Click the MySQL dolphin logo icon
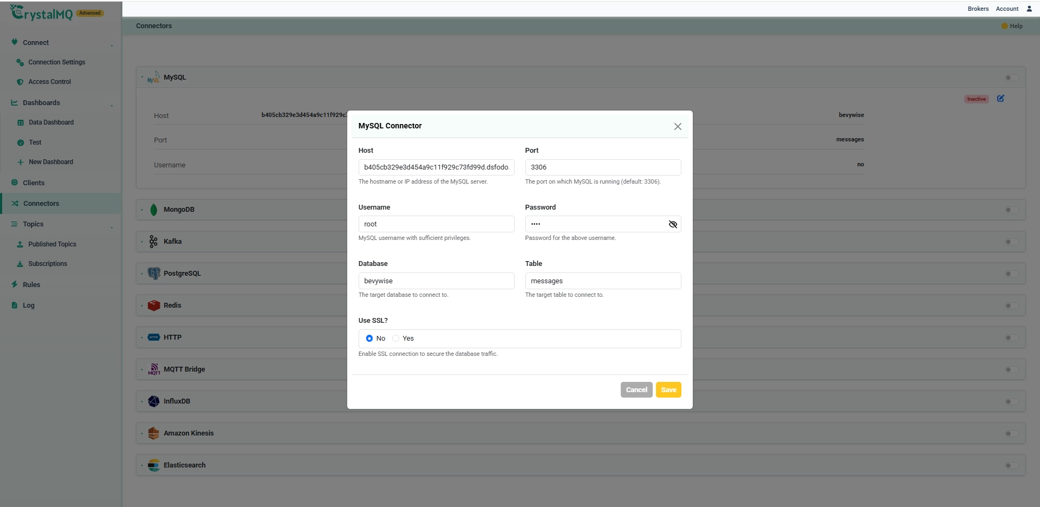Viewport: 1040px width, 507px height. coord(154,77)
